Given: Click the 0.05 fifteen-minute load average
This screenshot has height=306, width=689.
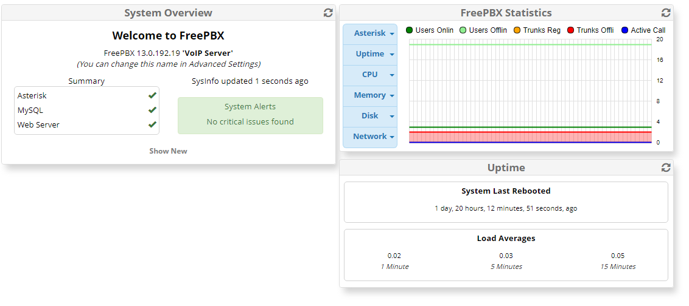Looking at the screenshot, I should click(618, 256).
